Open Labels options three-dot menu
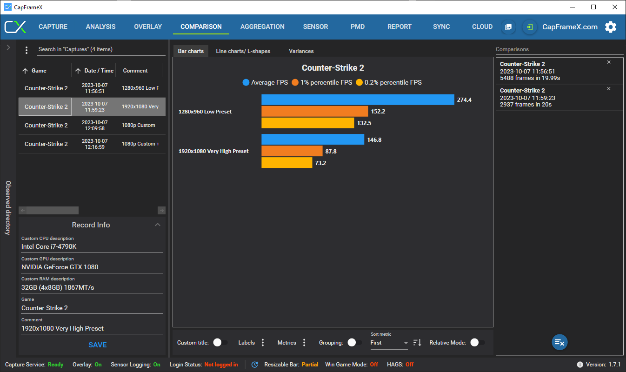Image resolution: width=626 pixels, height=372 pixels. [x=263, y=343]
